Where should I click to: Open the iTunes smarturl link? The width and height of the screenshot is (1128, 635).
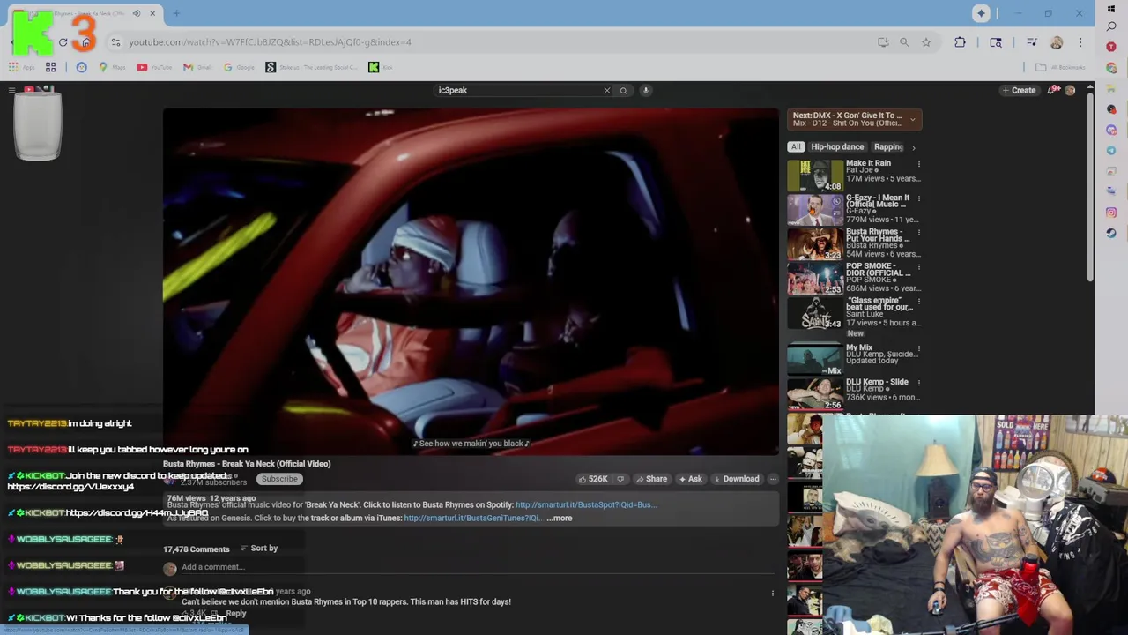click(x=472, y=519)
